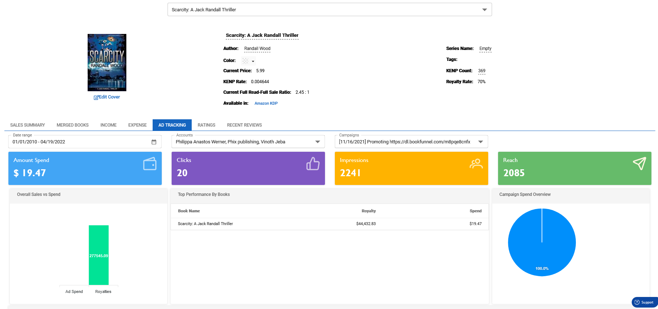This screenshot has height=309, width=658.
Task: Switch to the Sales Summary tab
Action: tap(28, 125)
